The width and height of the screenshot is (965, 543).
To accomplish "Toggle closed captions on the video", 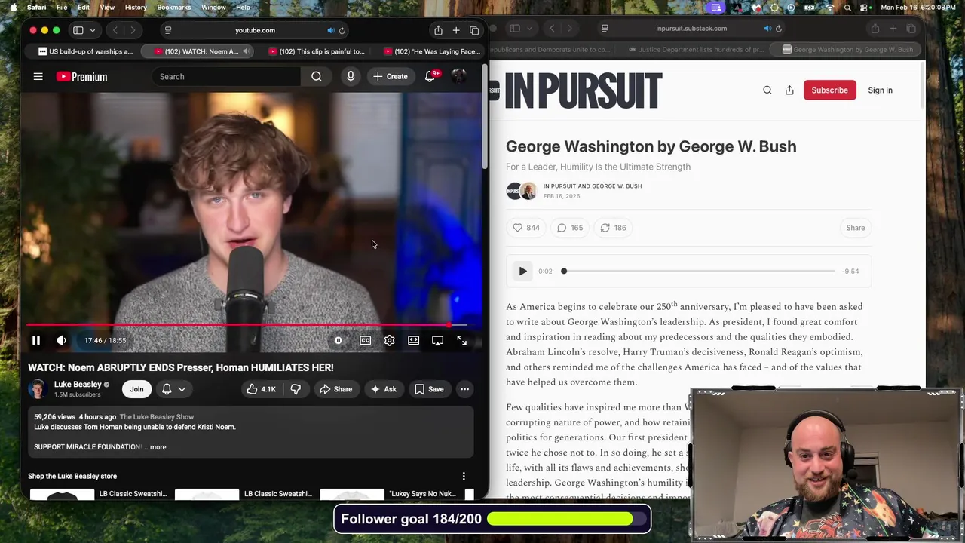I will [x=365, y=340].
